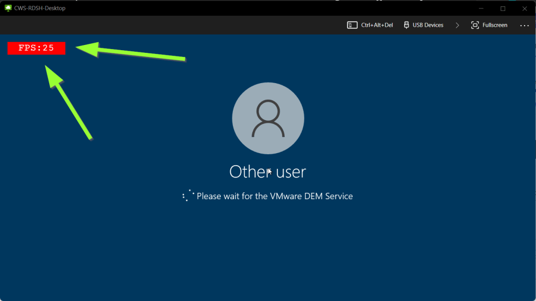Click the minimize window control
Screen dimensions: 536x301
click(480, 8)
